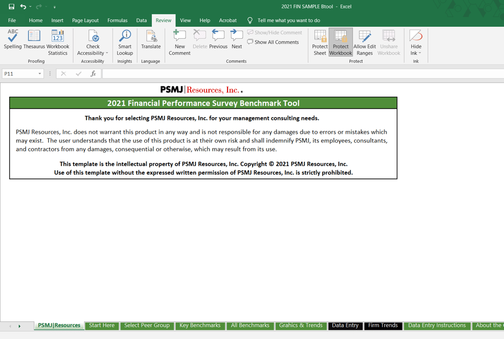Switch to the Firm Trends sheet tab
Screen dimensions: 504x339
(x=383, y=326)
